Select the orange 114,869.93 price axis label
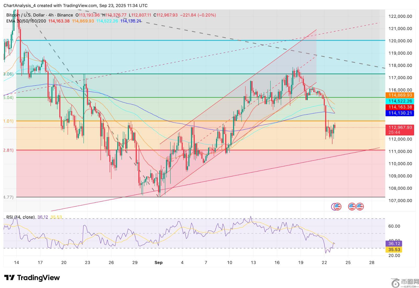 tap(400, 95)
